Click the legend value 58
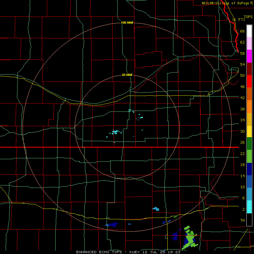254x254 pixels. click(242, 53)
